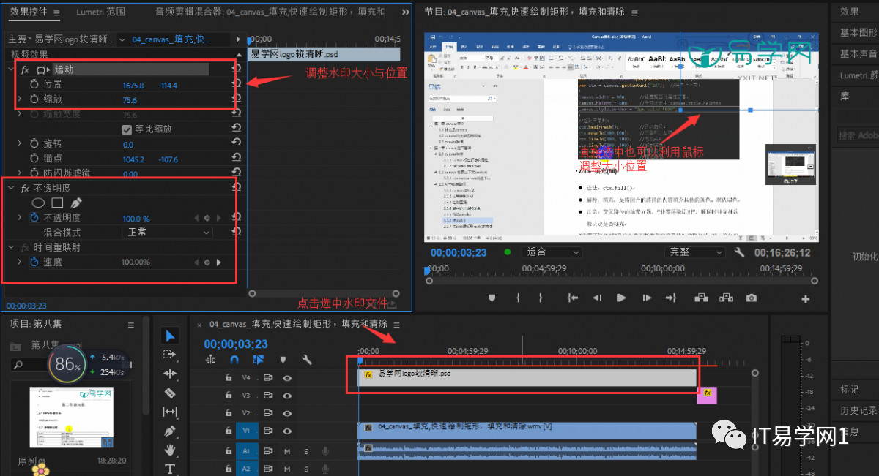Click the free-draw bezier pen mask icon
Viewport: 879px width, 476px height.
(76, 203)
